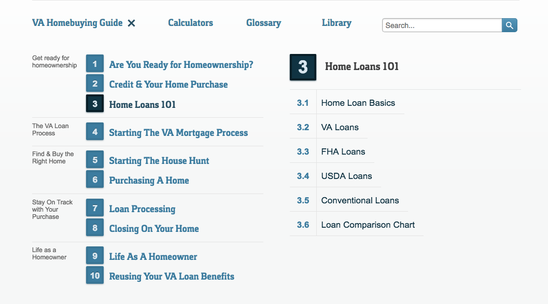Select chapter 2 number tile
The image size is (548, 304).
point(95,84)
